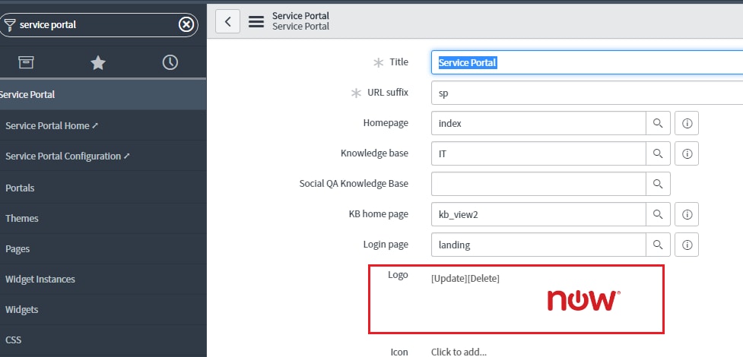Select the Portals module
Image resolution: width=743 pixels, height=357 pixels.
(20, 188)
